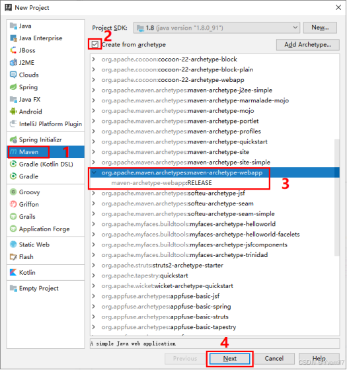This screenshot has width=347, height=370.
Task: Select the Maven icon in sidebar
Action: coord(13,152)
